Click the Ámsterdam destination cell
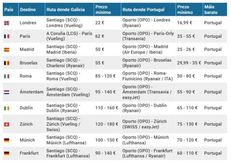 pos(32,92)
